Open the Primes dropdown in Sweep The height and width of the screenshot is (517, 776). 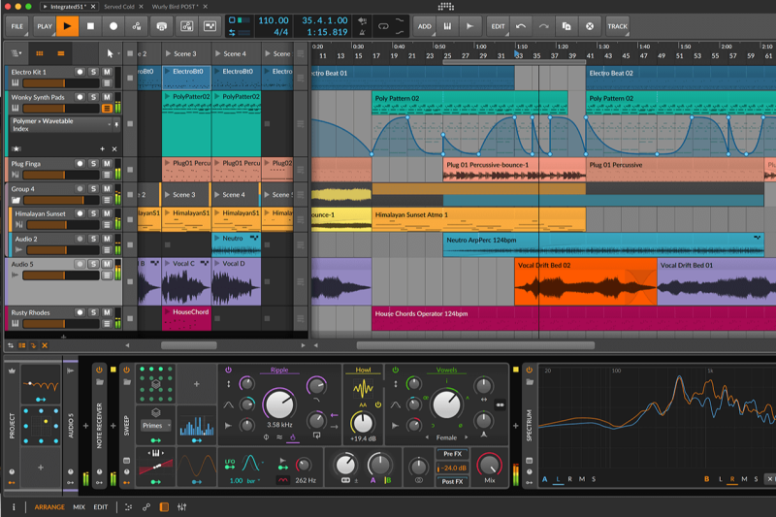pyautogui.click(x=155, y=425)
